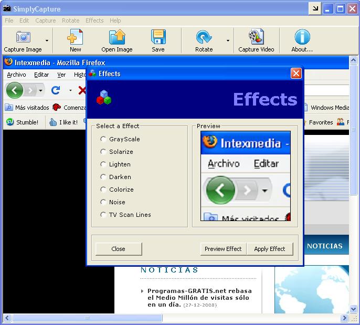
Task: Click the Rotate toolbar icon
Action: [204, 37]
